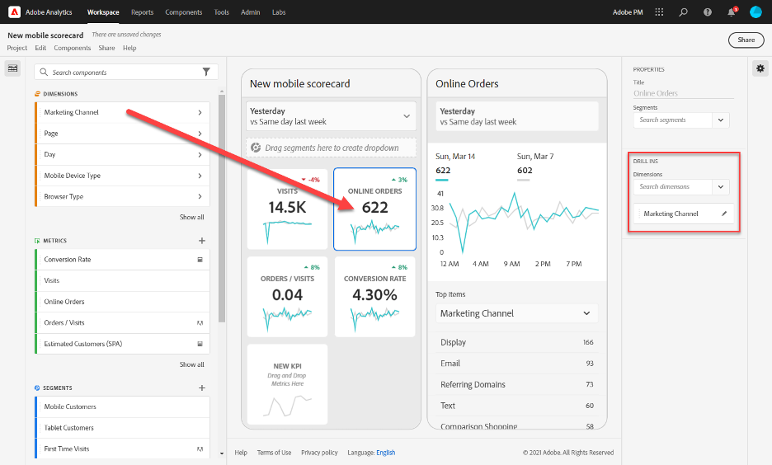Click the pencil edit icon on Marketing Channel
This screenshot has width=772, height=465.
tap(724, 214)
